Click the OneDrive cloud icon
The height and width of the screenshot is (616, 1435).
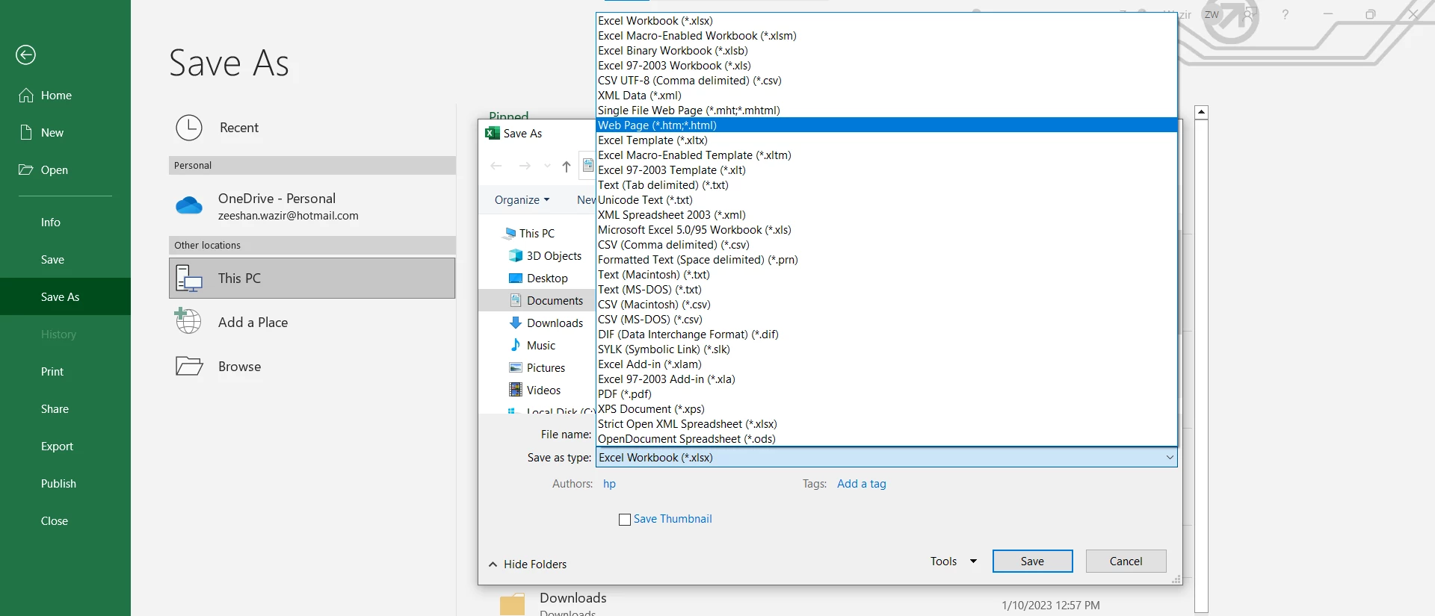189,205
